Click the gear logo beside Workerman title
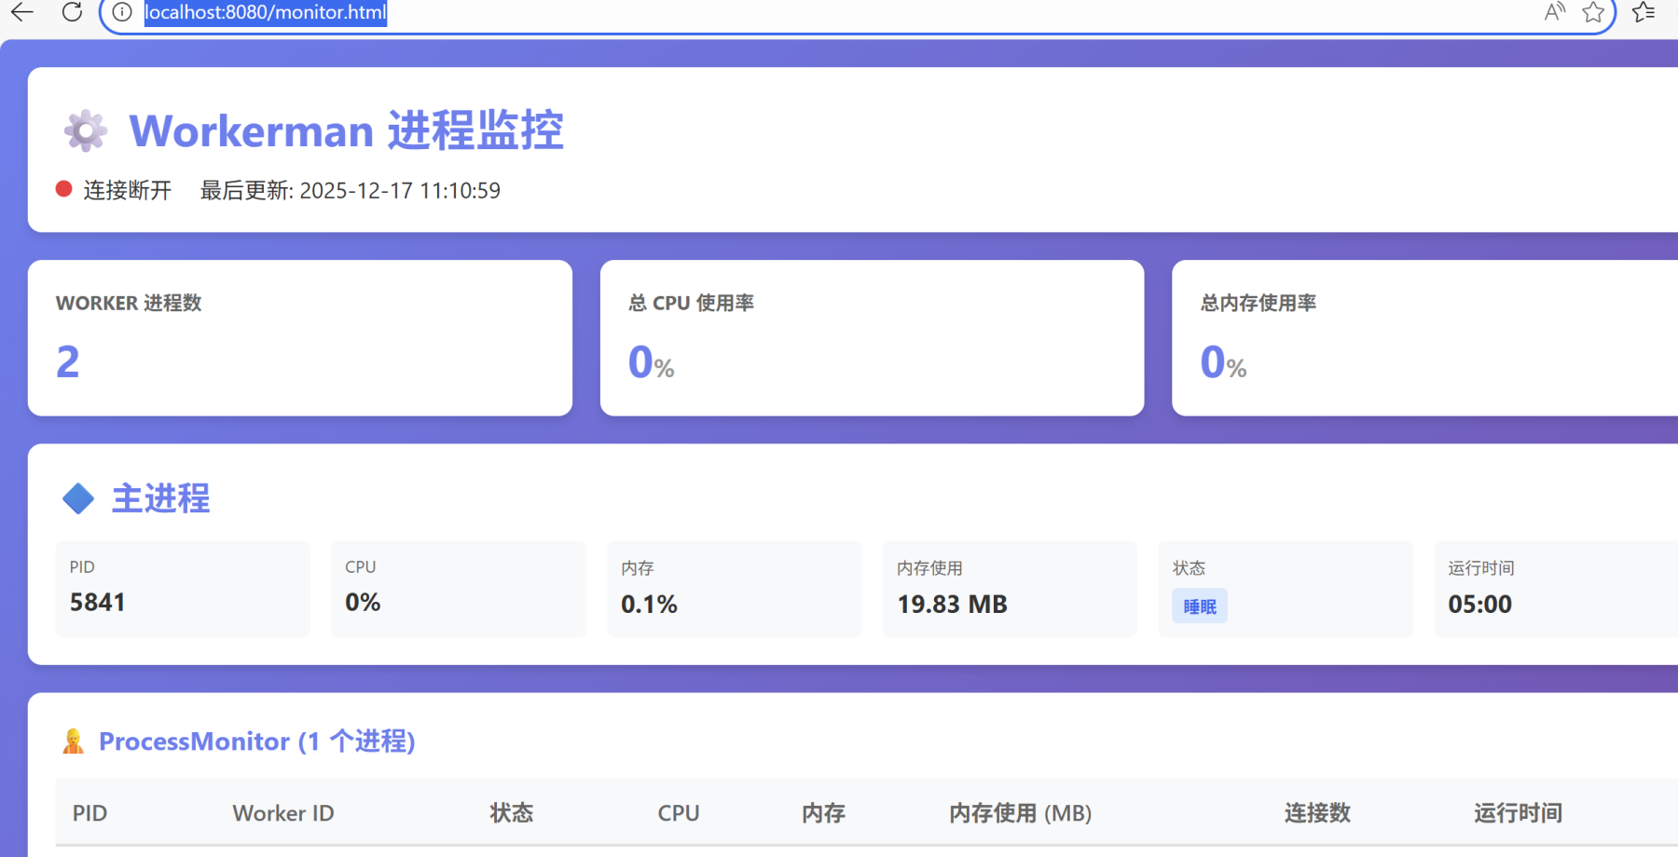The width and height of the screenshot is (1678, 857). 85,130
